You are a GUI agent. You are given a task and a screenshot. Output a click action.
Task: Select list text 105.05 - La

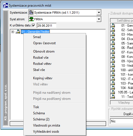tap(125, 92)
